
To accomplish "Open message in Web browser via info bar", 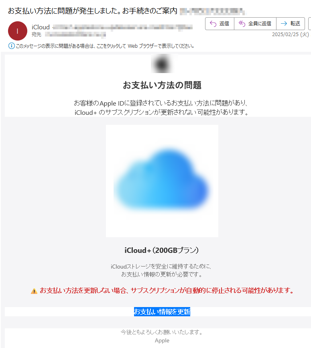I will click(x=105, y=46).
